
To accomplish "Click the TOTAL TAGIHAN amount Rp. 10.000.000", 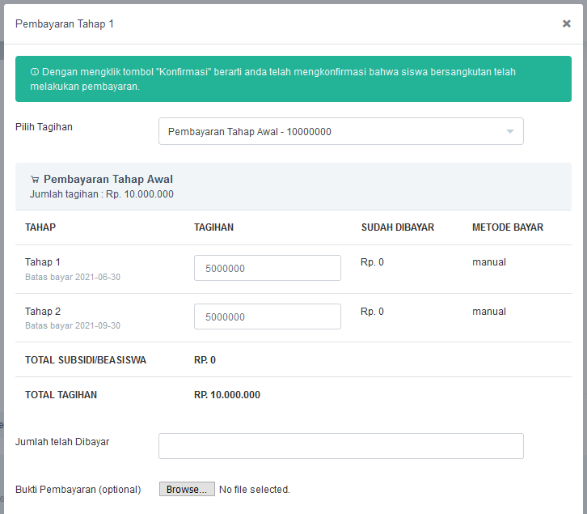I will click(x=227, y=395).
